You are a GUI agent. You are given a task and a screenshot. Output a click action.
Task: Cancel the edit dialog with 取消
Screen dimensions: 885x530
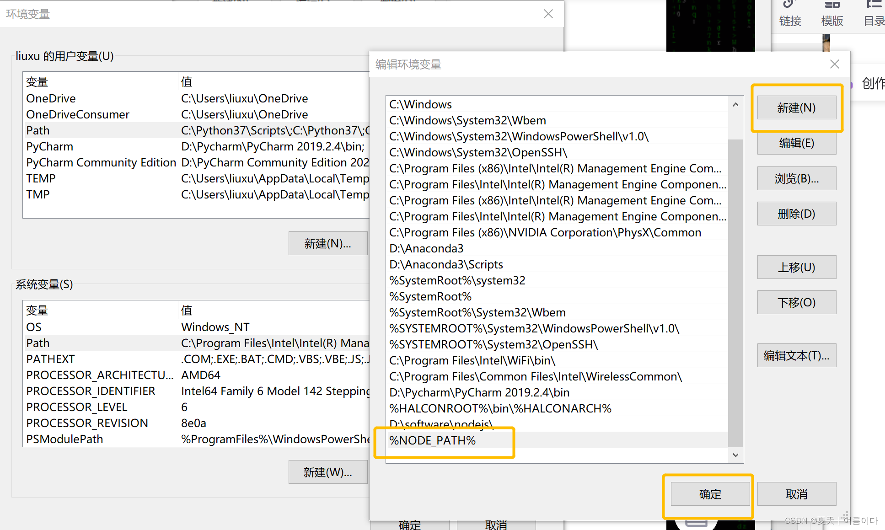[796, 494]
